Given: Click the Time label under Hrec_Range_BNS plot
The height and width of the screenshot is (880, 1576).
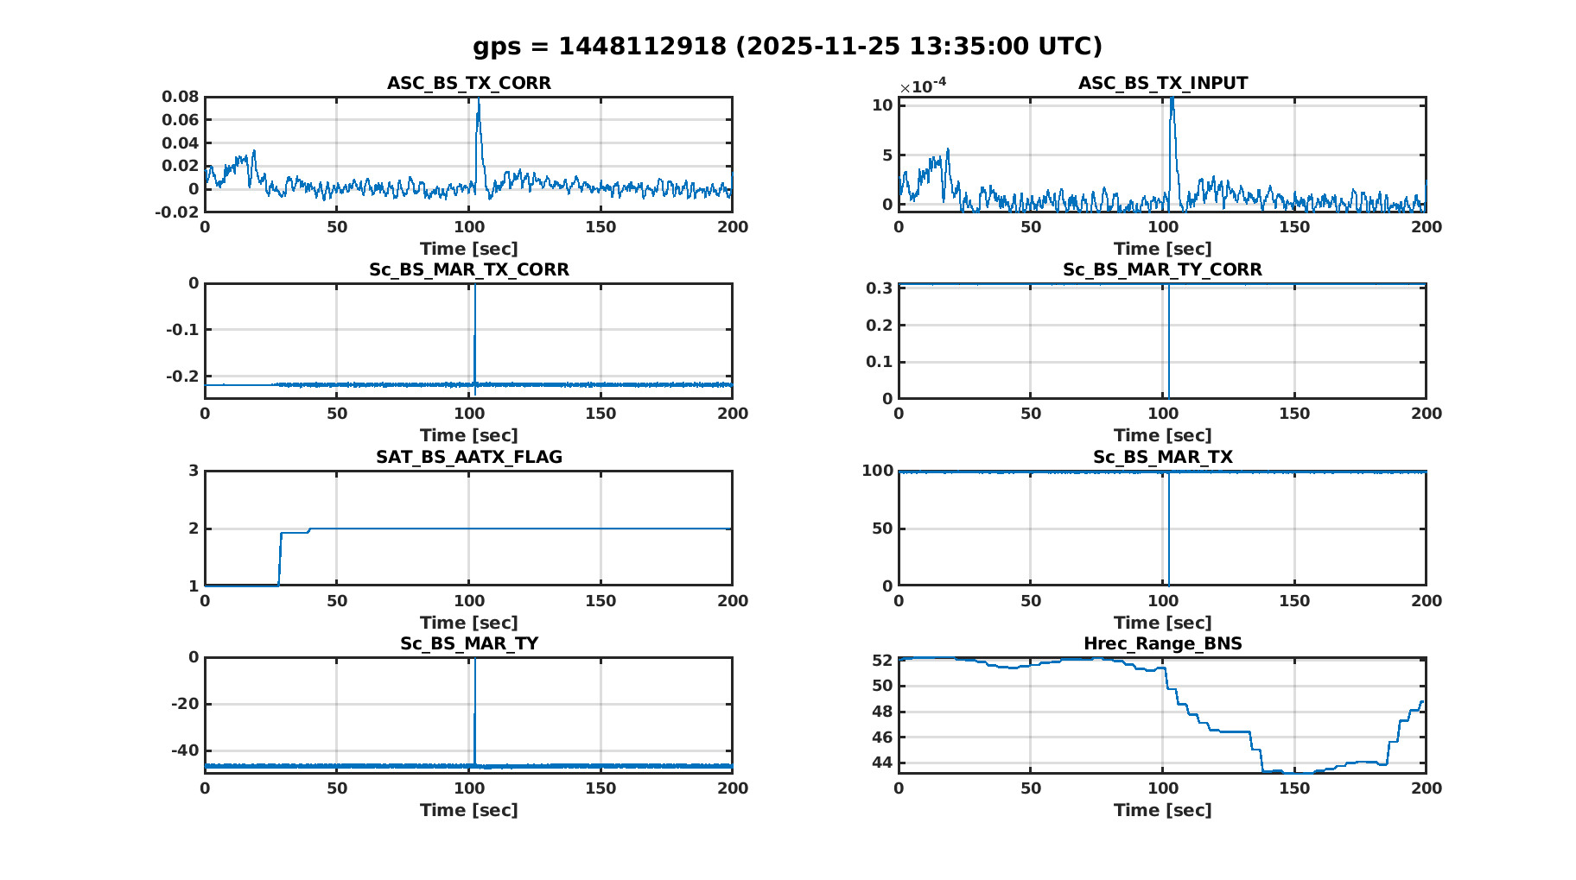Looking at the screenshot, I should click(x=1162, y=810).
